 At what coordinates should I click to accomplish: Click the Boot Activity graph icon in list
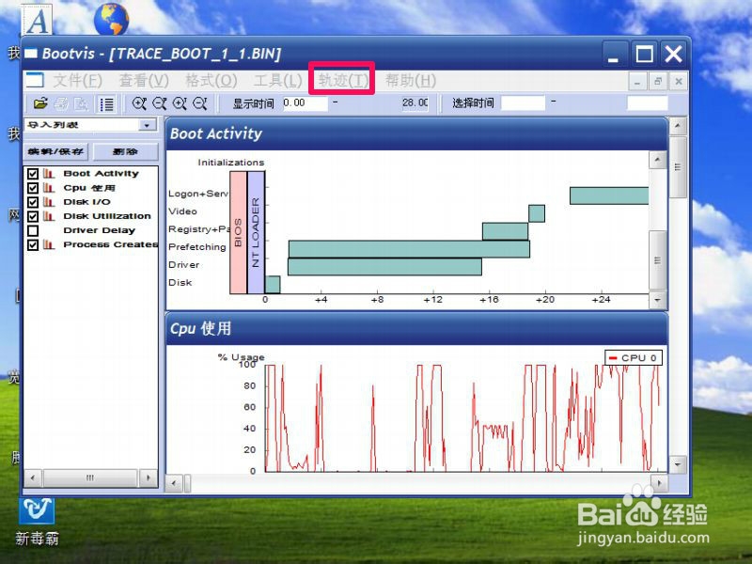tap(49, 174)
